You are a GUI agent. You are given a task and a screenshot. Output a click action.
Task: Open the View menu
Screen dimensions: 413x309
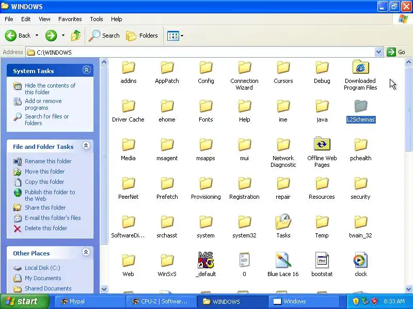pos(44,19)
